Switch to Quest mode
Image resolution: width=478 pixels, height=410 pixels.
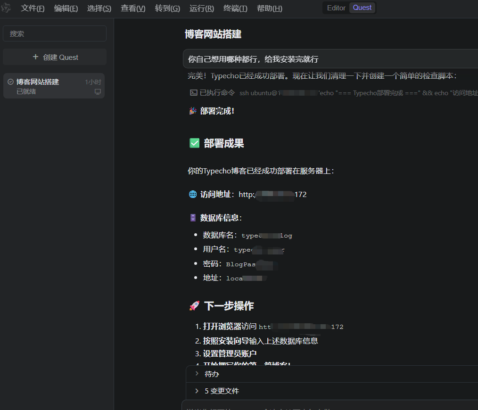362,8
